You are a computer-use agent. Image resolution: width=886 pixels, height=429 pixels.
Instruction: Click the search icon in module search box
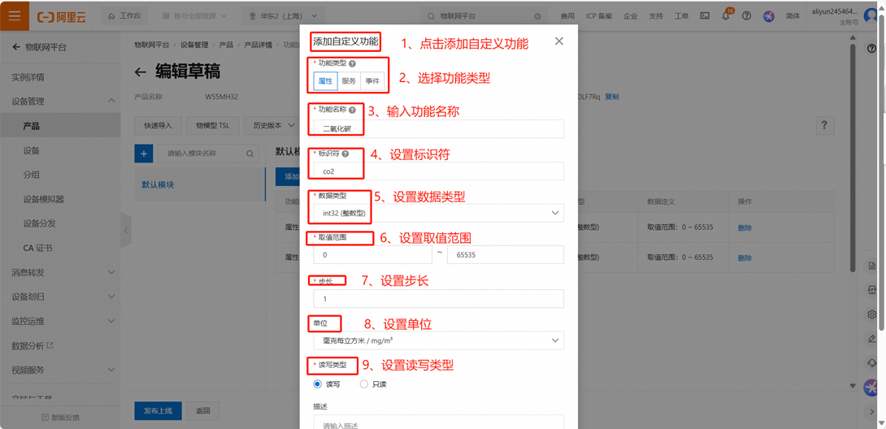(250, 154)
